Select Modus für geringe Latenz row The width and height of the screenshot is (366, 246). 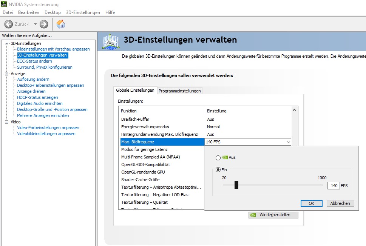[x=162, y=149]
